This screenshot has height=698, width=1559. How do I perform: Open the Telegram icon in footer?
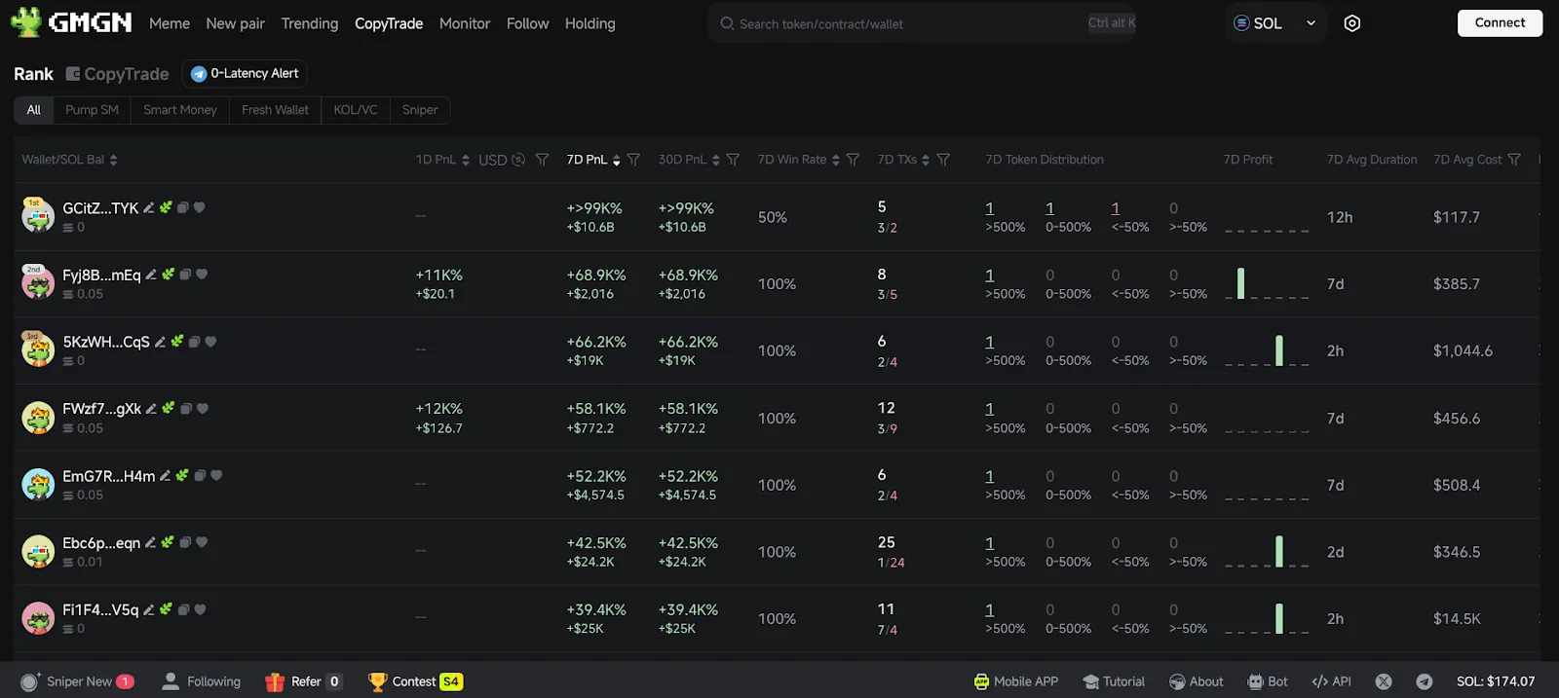click(1424, 681)
